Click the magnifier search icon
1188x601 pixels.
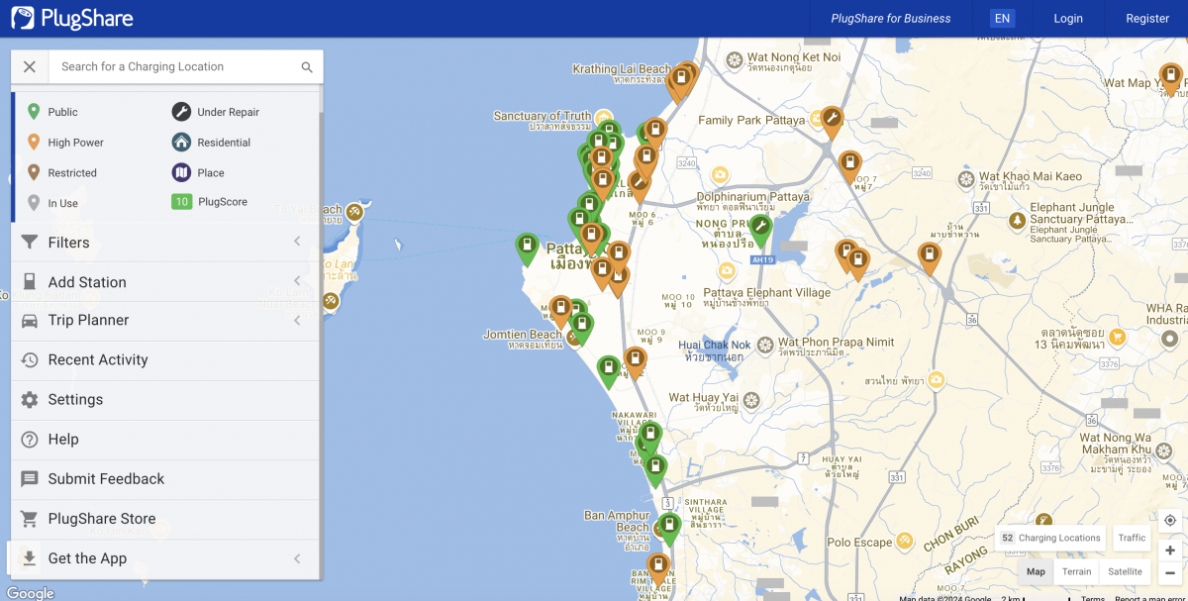(307, 67)
